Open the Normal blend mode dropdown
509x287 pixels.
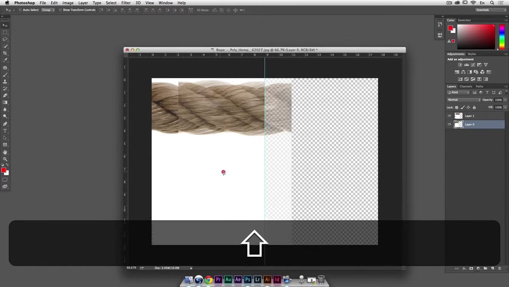(x=464, y=100)
